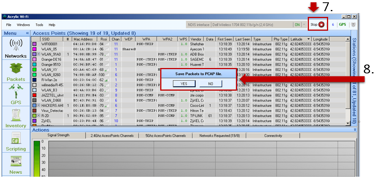The image size is (375, 179).
Task: Stop the capture with red stop icon
Action: point(322,24)
